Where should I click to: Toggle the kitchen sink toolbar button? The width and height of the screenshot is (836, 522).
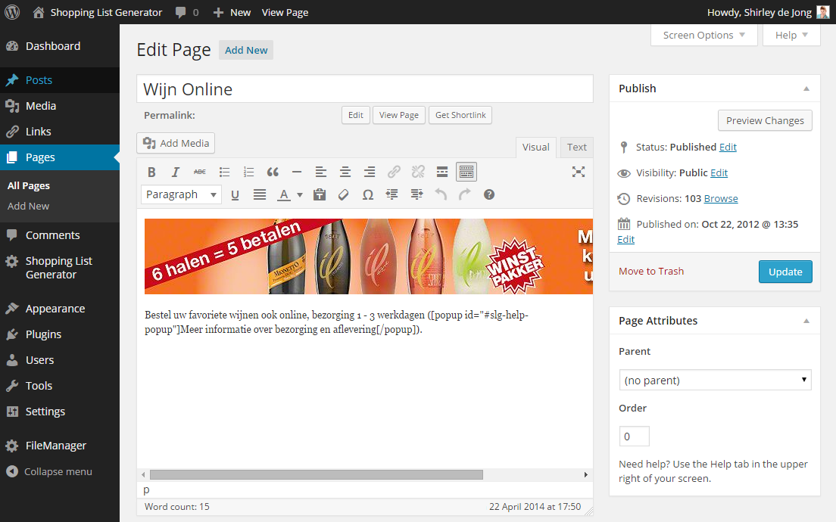point(466,172)
